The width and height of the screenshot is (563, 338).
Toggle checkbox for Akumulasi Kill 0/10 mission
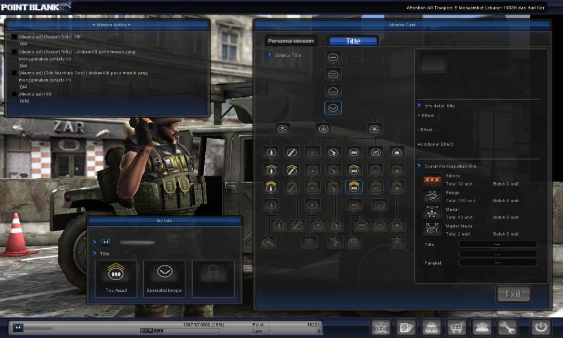14,94
